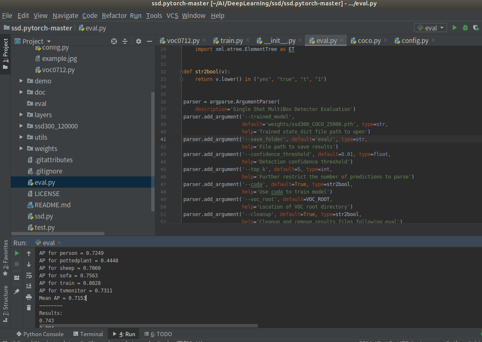The width and height of the screenshot is (482, 342).
Task: Click the stop process square in Run panel
Action: click(16, 264)
